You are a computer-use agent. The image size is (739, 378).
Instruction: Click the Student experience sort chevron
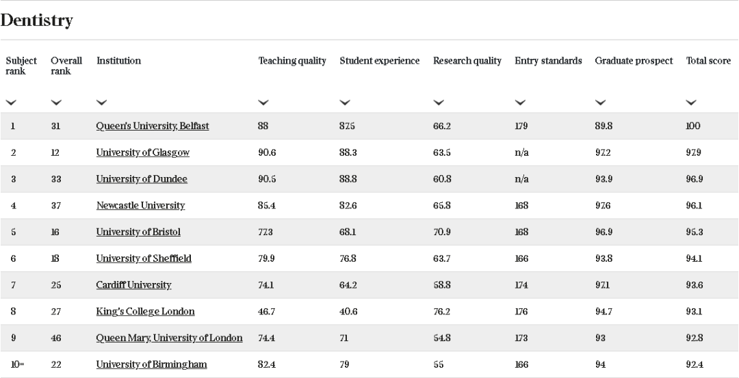click(x=345, y=103)
